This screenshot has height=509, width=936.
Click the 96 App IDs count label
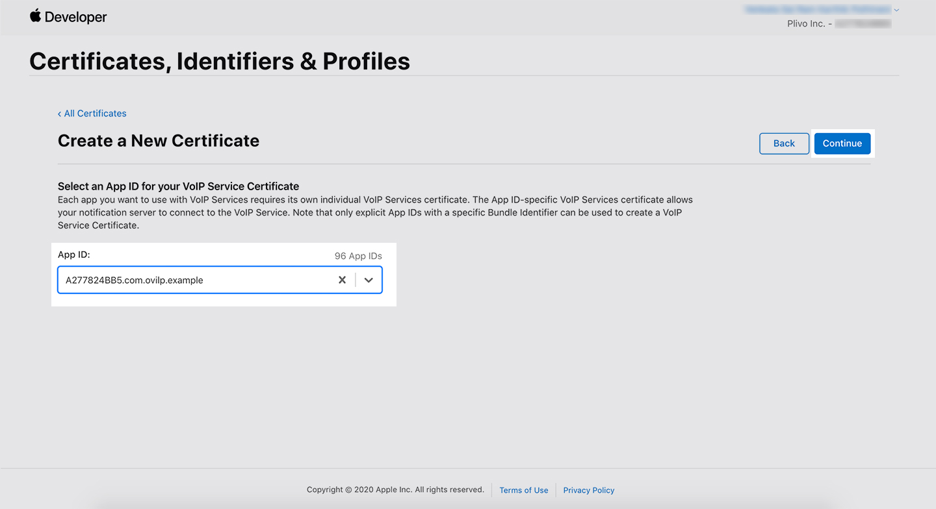(357, 255)
